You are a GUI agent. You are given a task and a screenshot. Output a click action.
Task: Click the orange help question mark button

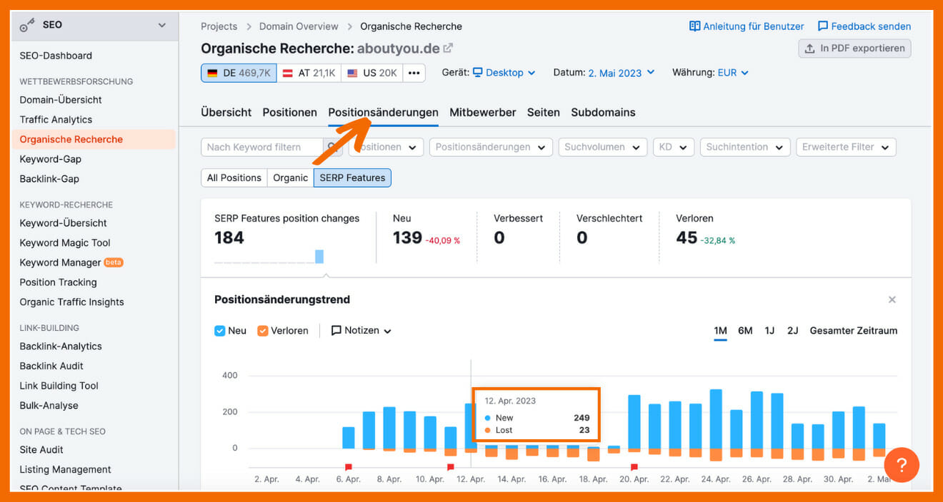[901, 465]
